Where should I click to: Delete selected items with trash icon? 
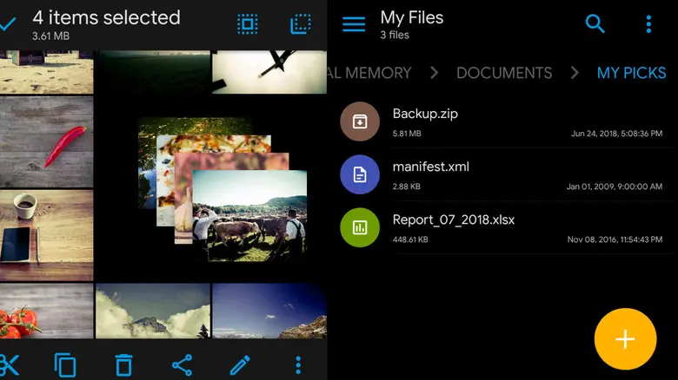coord(124,364)
